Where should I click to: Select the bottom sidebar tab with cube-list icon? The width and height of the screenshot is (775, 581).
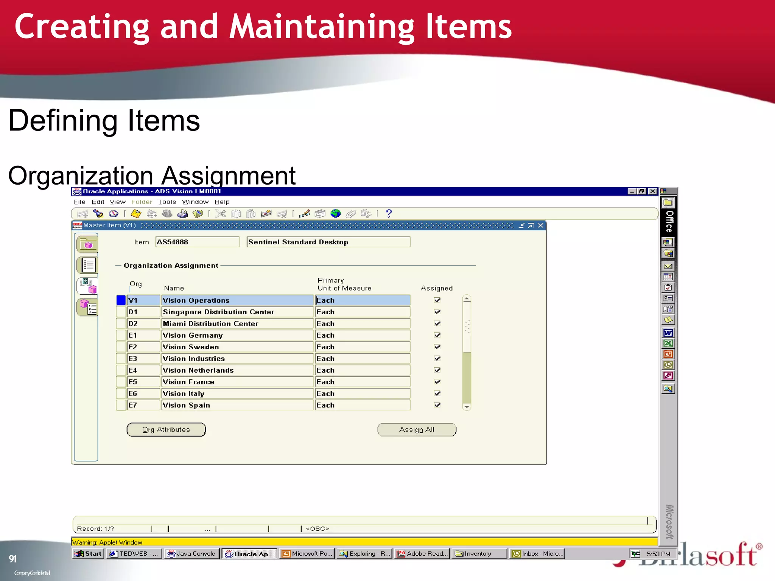point(87,307)
